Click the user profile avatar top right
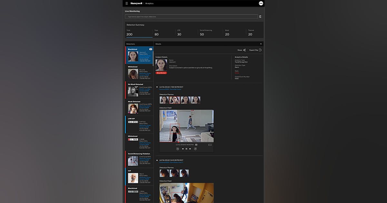 [x=261, y=3]
